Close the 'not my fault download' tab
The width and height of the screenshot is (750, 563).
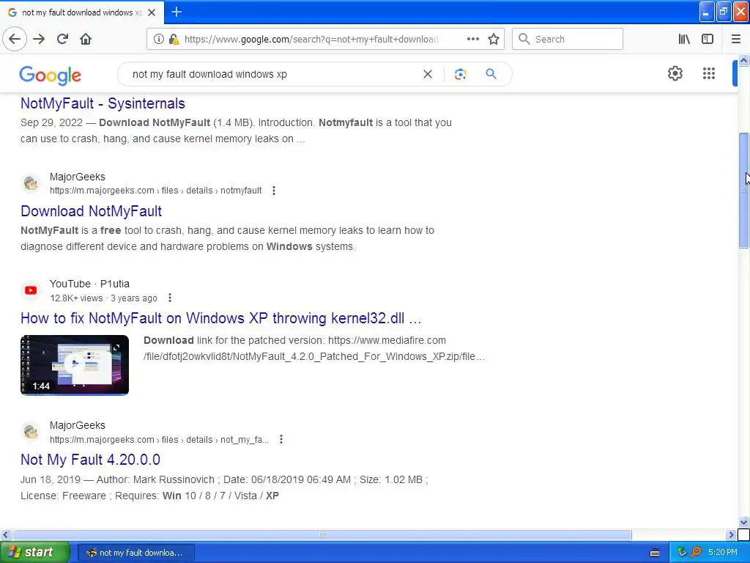point(152,12)
